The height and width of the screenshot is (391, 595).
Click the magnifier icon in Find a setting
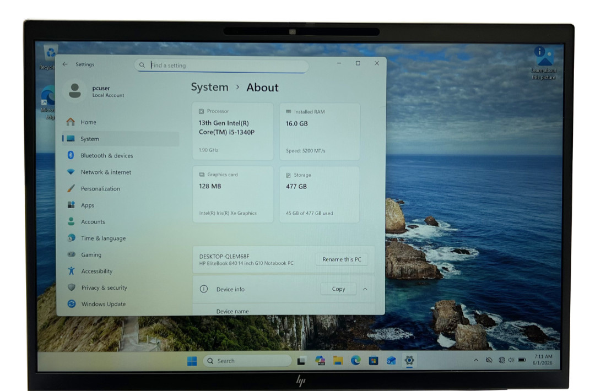tap(142, 65)
